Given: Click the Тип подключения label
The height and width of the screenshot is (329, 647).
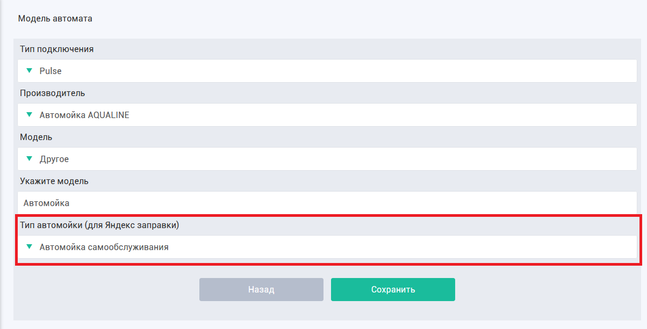Looking at the screenshot, I should [57, 49].
